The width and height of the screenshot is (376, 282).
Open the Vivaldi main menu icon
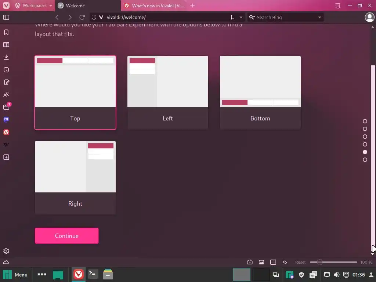pos(6,6)
